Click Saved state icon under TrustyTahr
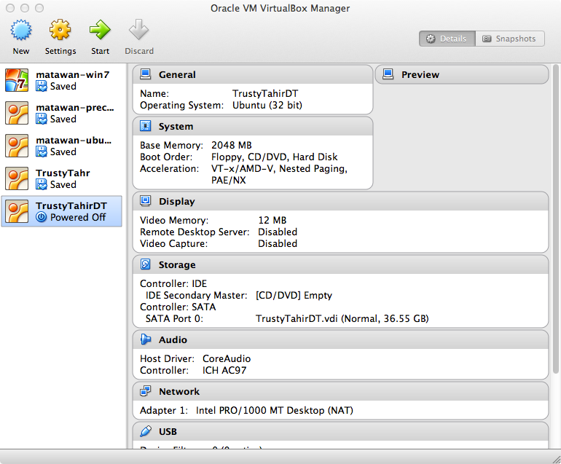This screenshot has width=561, height=464. coord(42,184)
